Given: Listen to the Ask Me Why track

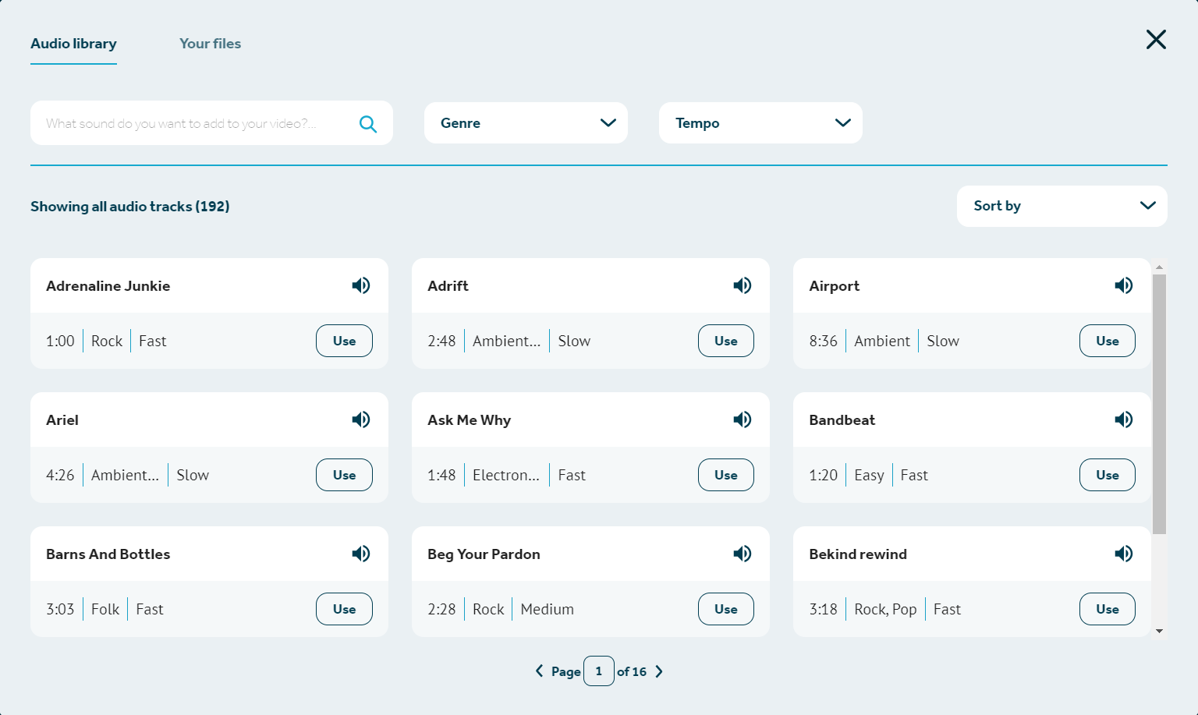Looking at the screenshot, I should (742, 419).
